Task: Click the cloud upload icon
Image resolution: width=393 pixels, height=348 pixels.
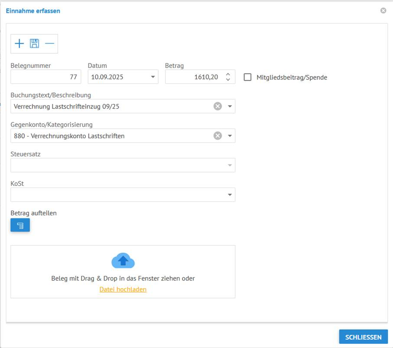Action: pos(123,260)
